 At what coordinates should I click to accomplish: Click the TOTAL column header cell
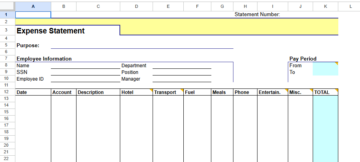[325, 92]
